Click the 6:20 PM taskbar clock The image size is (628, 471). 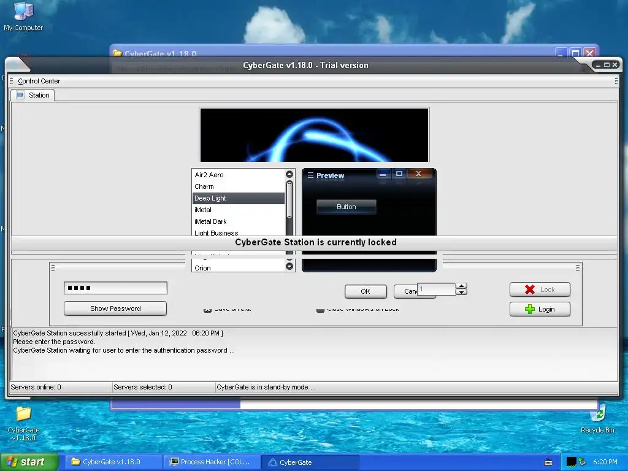(x=605, y=462)
